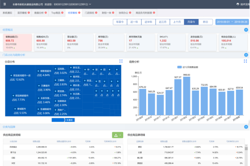The image size is (250, 166).
Task: Select the sales cost 608.88 KPI card
Action: (48, 42)
